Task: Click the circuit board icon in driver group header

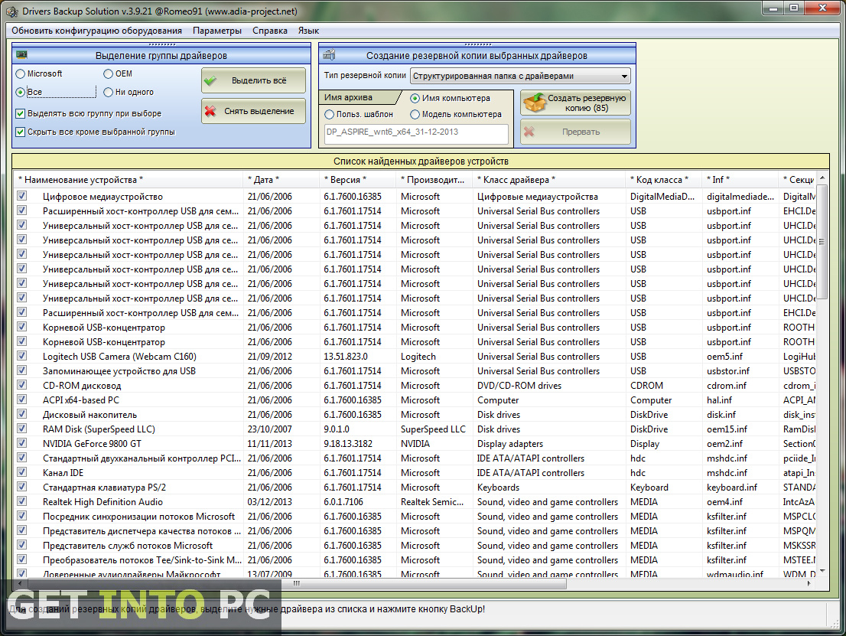Action: (21, 54)
